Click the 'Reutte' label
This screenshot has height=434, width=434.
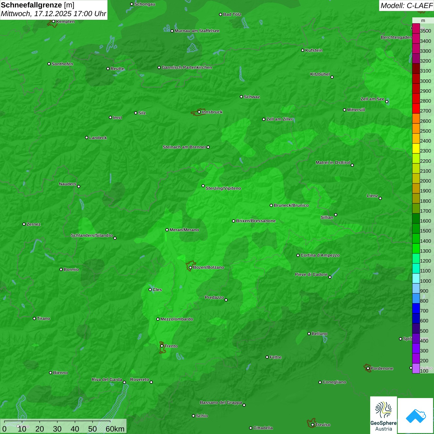point(117,69)
